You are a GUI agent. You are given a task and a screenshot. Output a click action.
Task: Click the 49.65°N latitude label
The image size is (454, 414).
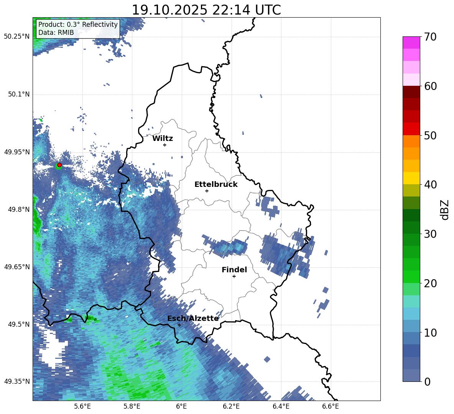pos(17,267)
